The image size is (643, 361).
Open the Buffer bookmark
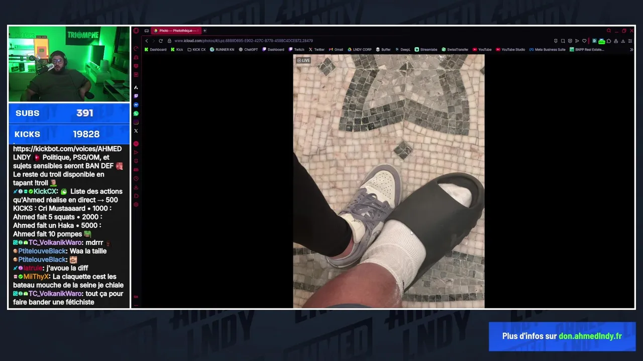tap(383, 50)
